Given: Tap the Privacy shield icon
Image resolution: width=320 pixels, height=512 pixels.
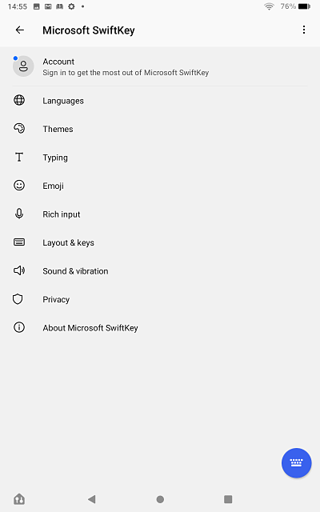Looking at the screenshot, I should (18, 298).
